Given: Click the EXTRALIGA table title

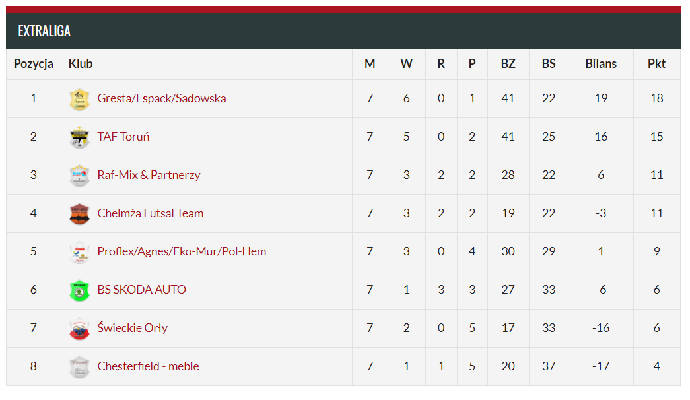Looking at the screenshot, I should pos(44,31).
